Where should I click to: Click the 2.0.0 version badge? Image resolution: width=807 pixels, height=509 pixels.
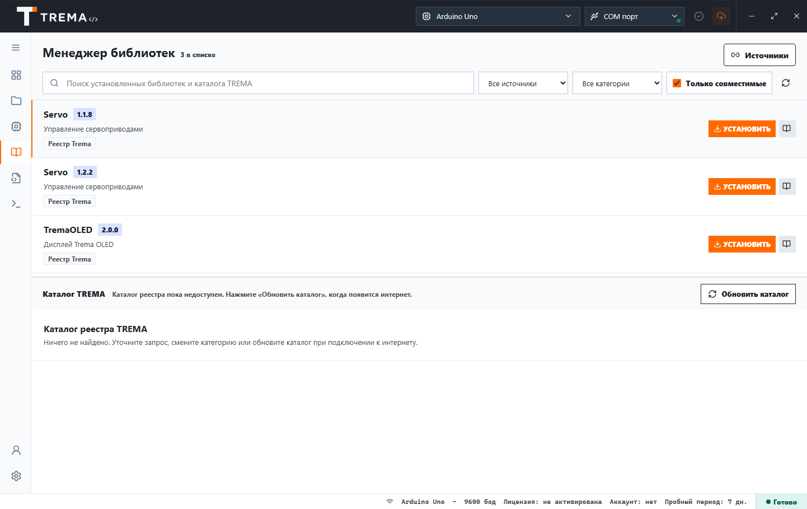coord(110,230)
